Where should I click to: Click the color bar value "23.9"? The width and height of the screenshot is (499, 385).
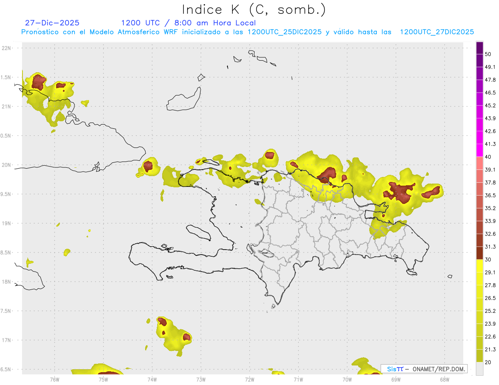(x=490, y=324)
